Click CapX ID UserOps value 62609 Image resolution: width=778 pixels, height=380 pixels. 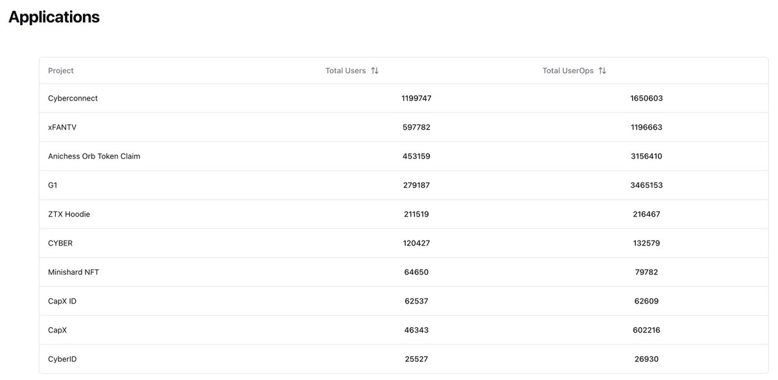(x=646, y=301)
